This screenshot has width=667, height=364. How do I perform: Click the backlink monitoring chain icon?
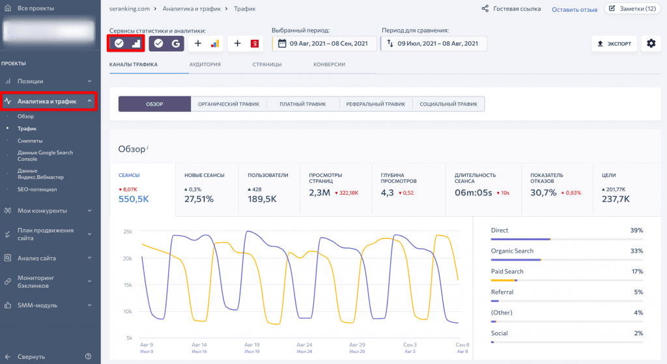[x=8, y=281]
